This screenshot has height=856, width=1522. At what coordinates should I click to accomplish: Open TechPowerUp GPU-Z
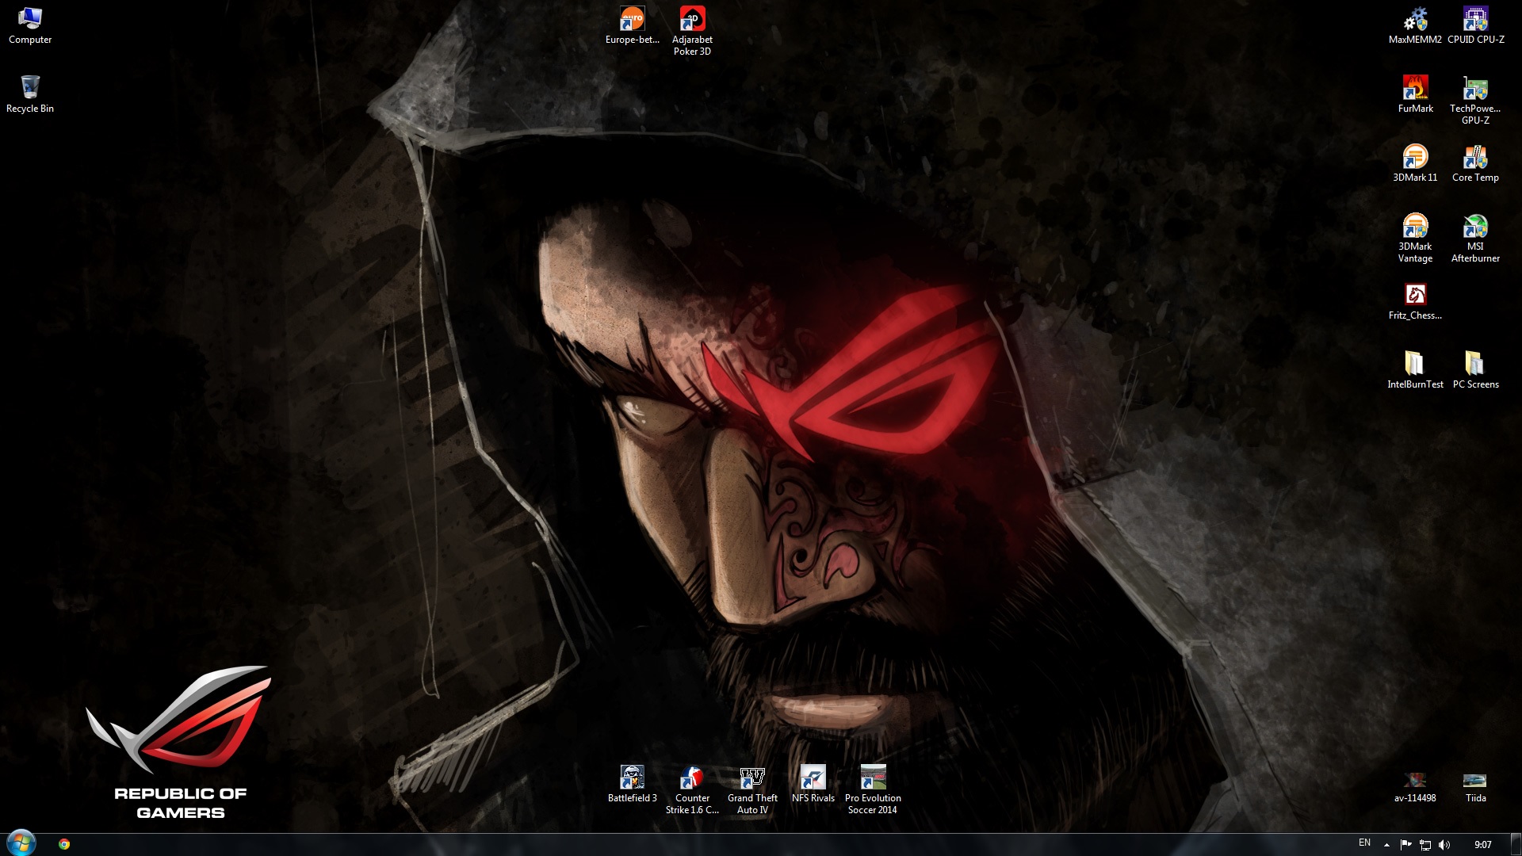pyautogui.click(x=1475, y=100)
